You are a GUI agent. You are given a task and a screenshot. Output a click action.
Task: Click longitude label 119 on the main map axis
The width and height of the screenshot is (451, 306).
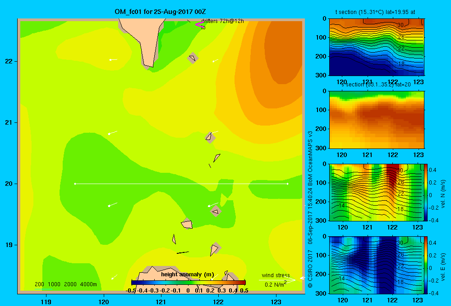[x=46, y=301]
